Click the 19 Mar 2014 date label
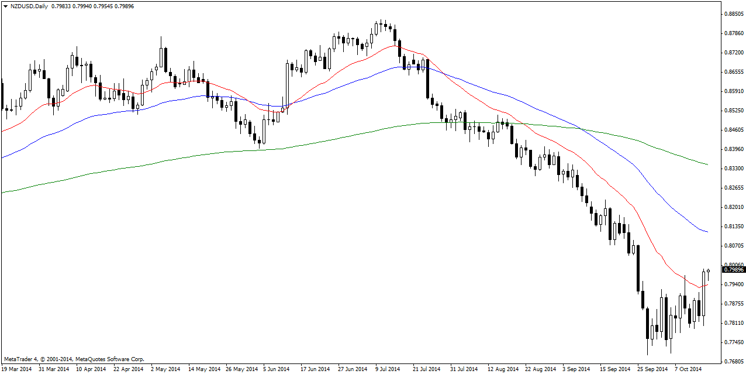Viewport: 746px width, 374px height. coord(17,369)
